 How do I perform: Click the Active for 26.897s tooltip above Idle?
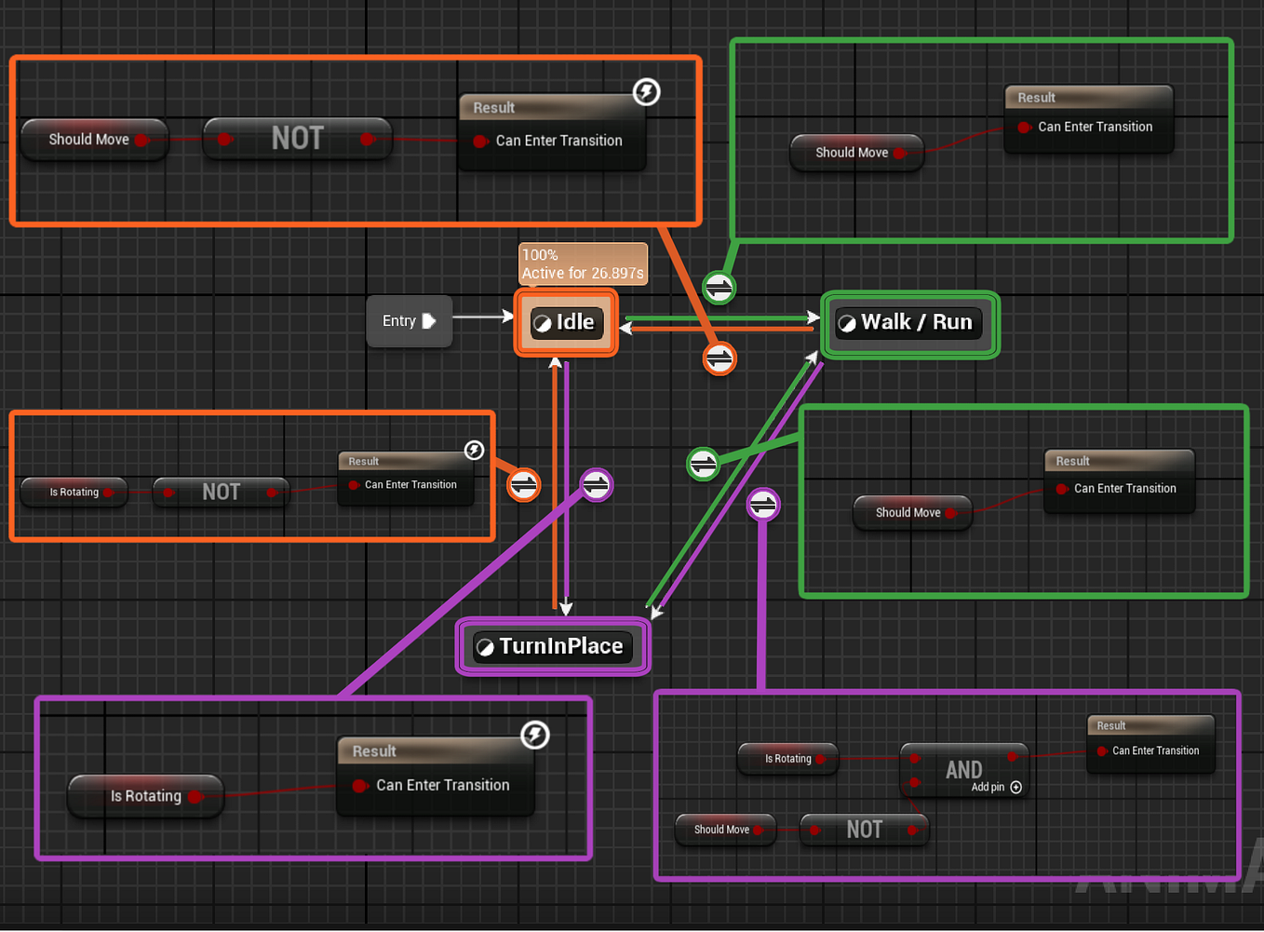583,263
